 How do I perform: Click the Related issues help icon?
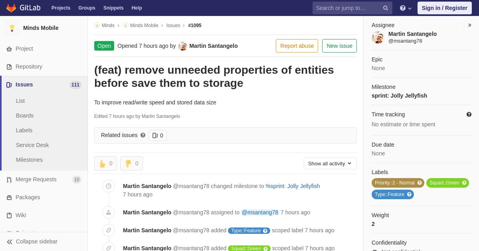[143, 135]
